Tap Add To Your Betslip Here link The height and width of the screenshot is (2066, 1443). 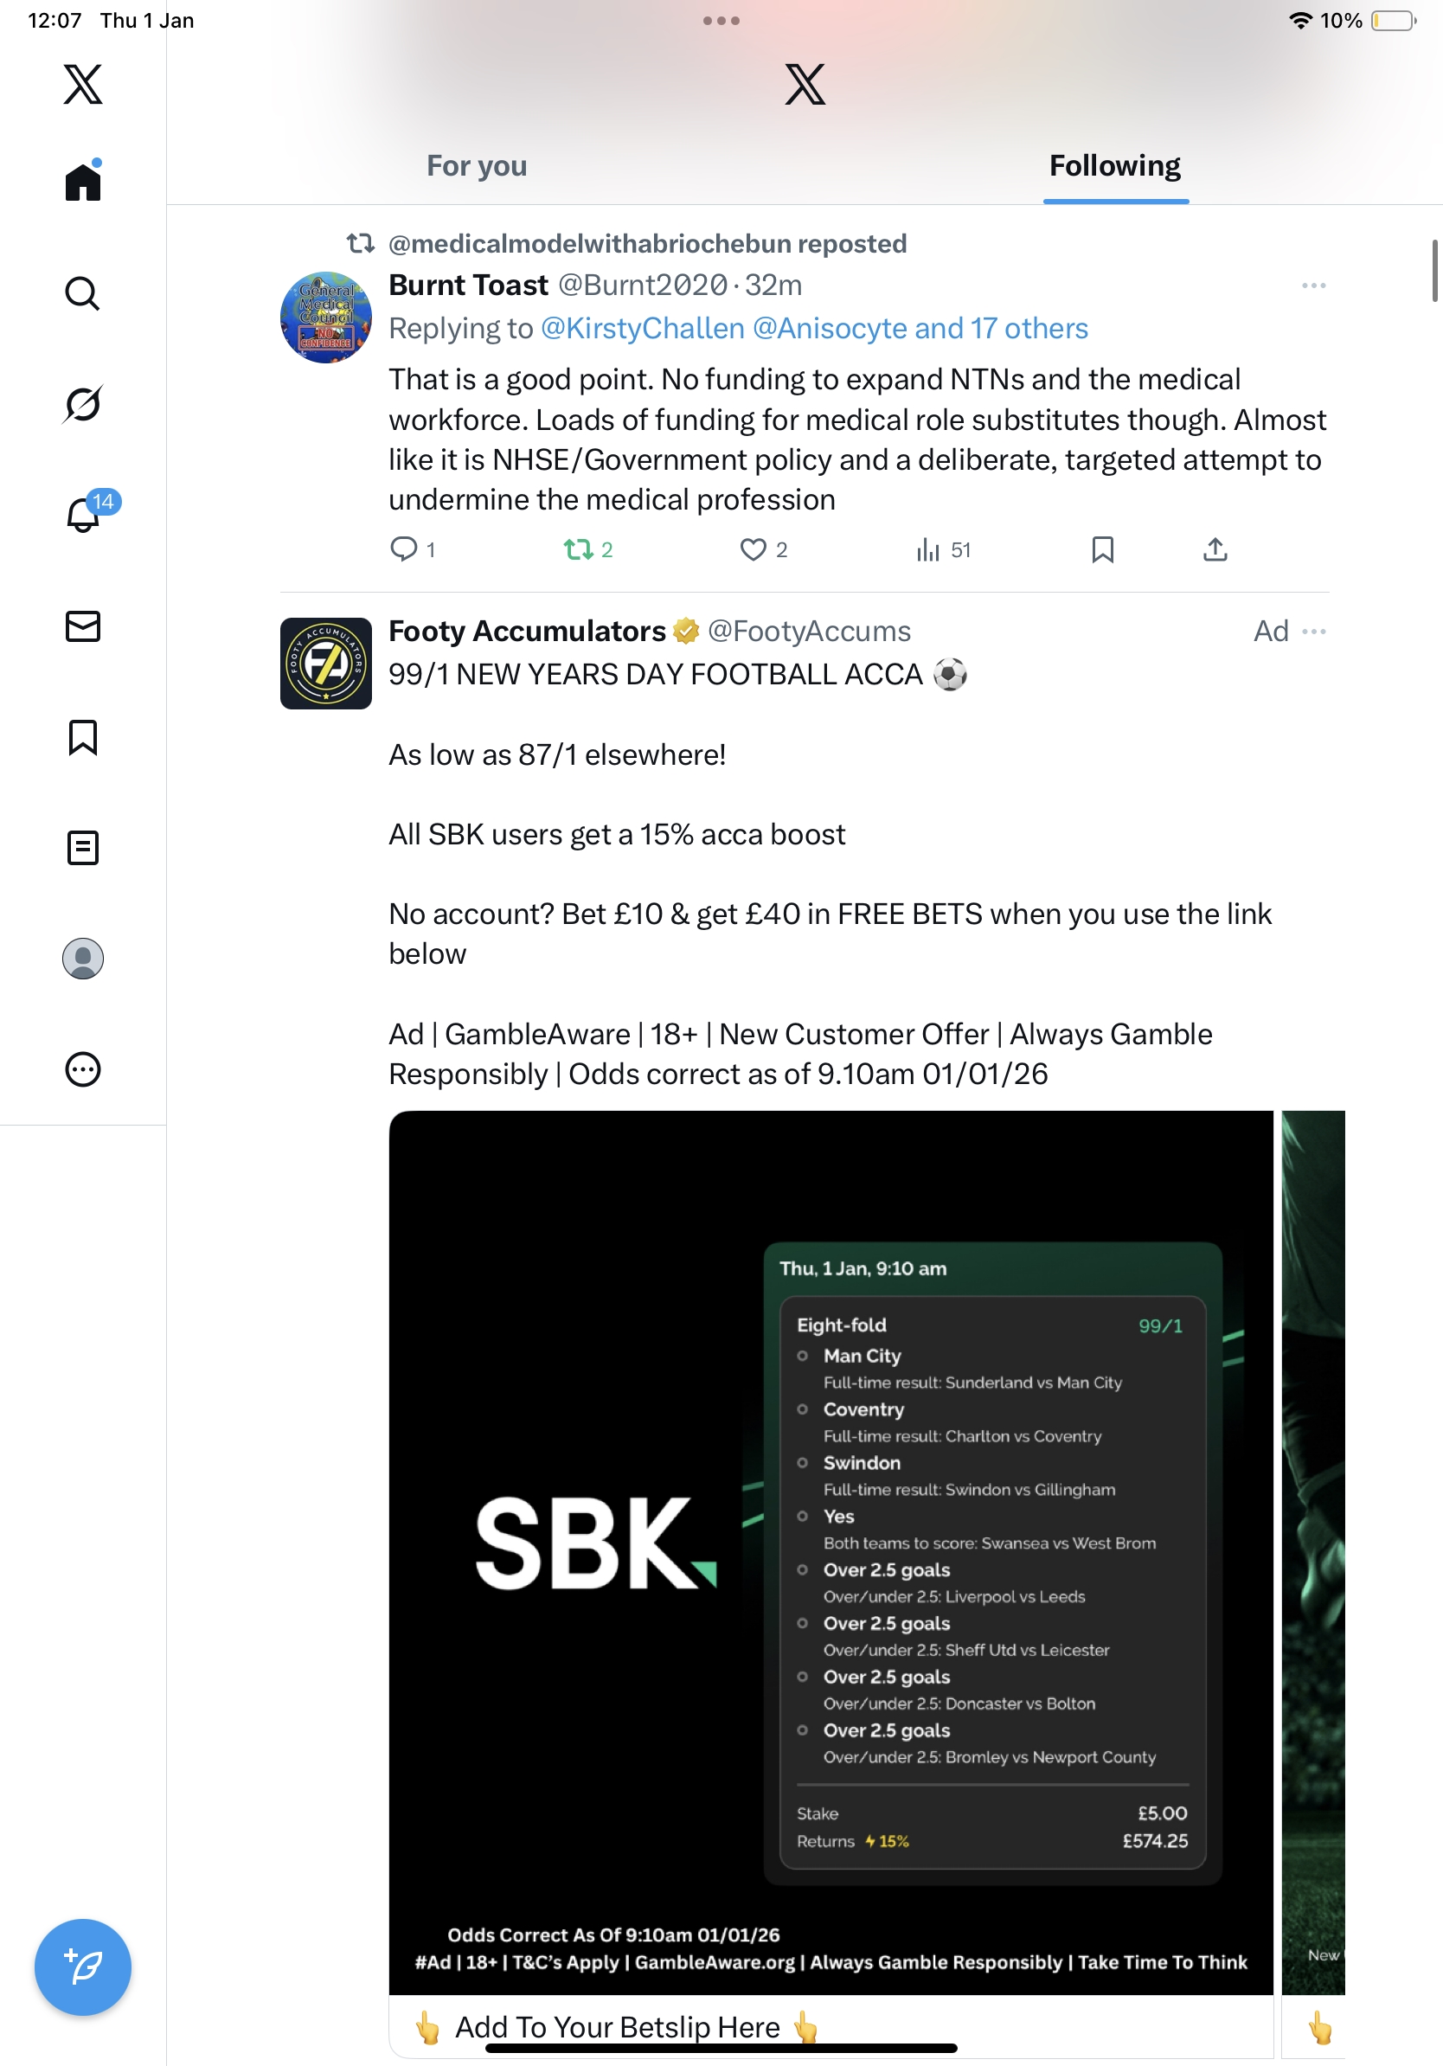tap(617, 2027)
